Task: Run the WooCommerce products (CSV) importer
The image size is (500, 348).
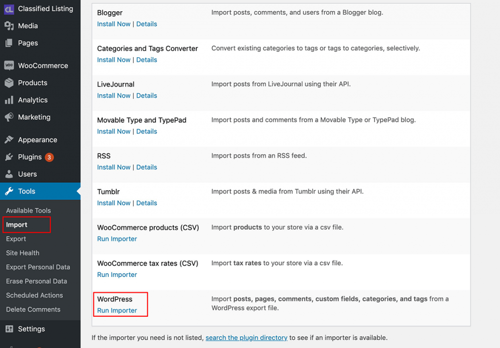Action: pyautogui.click(x=117, y=239)
